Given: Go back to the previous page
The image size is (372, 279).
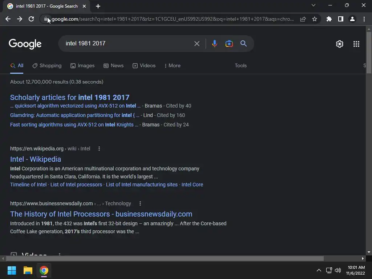Looking at the screenshot, I should tap(8, 19).
